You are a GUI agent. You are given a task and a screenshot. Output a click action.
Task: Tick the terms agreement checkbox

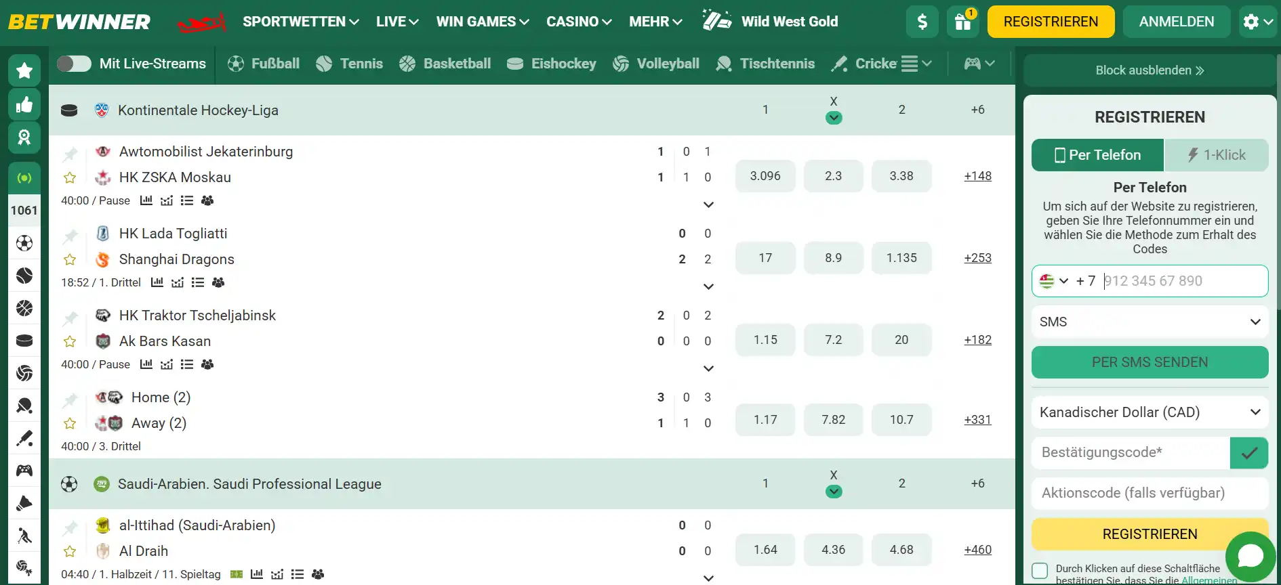tap(1040, 571)
